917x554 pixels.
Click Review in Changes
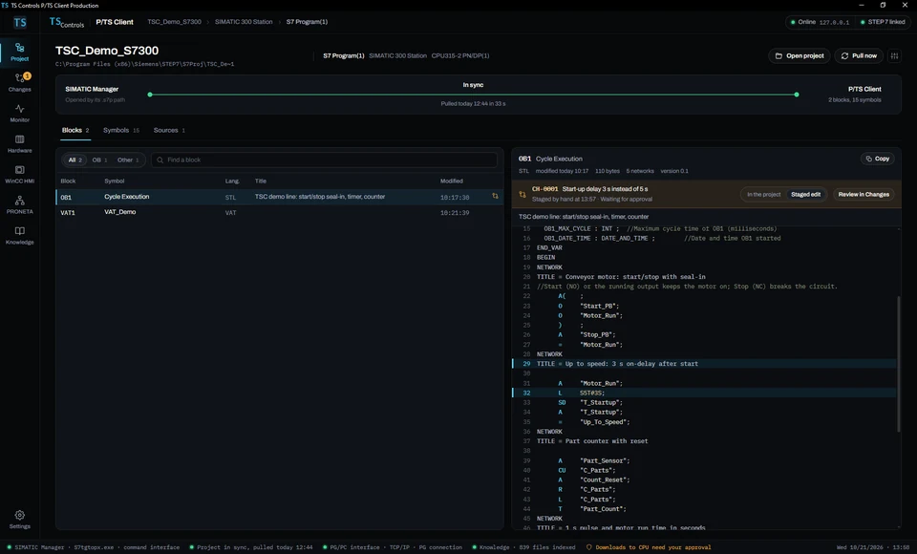click(x=864, y=194)
